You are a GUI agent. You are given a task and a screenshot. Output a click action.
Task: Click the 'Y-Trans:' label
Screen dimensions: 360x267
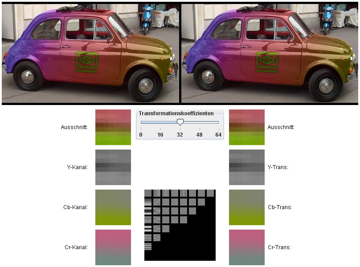tap(278, 167)
